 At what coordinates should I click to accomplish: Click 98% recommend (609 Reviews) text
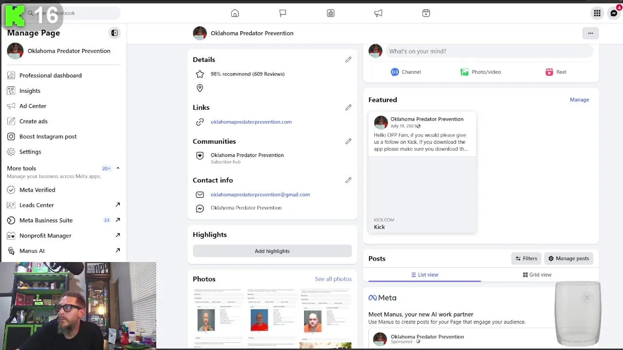pos(247,74)
